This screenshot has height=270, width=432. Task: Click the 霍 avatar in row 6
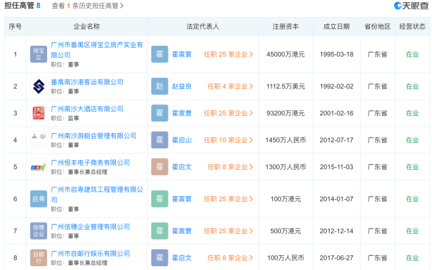(x=160, y=199)
